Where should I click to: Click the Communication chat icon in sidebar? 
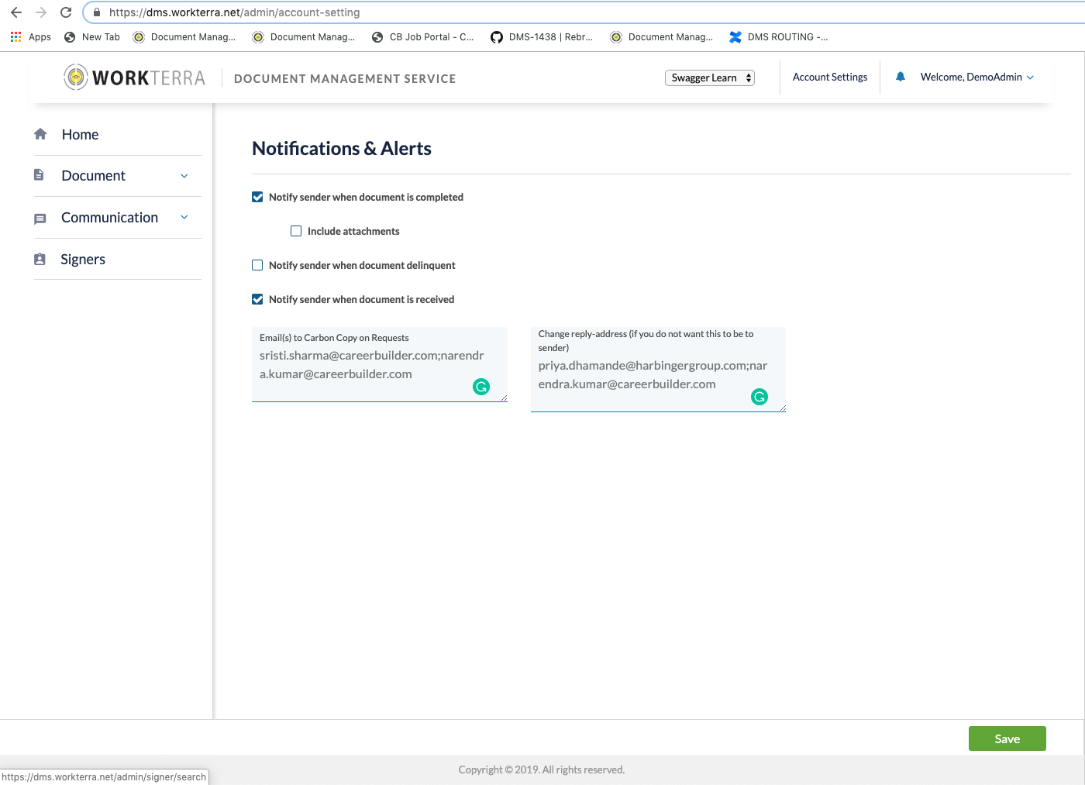click(40, 219)
